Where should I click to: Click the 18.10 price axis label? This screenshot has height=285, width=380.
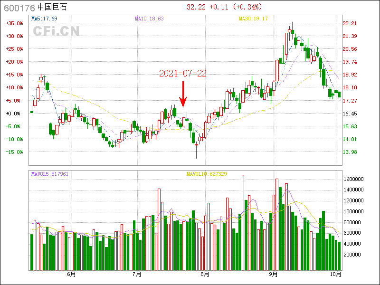tap(350, 88)
